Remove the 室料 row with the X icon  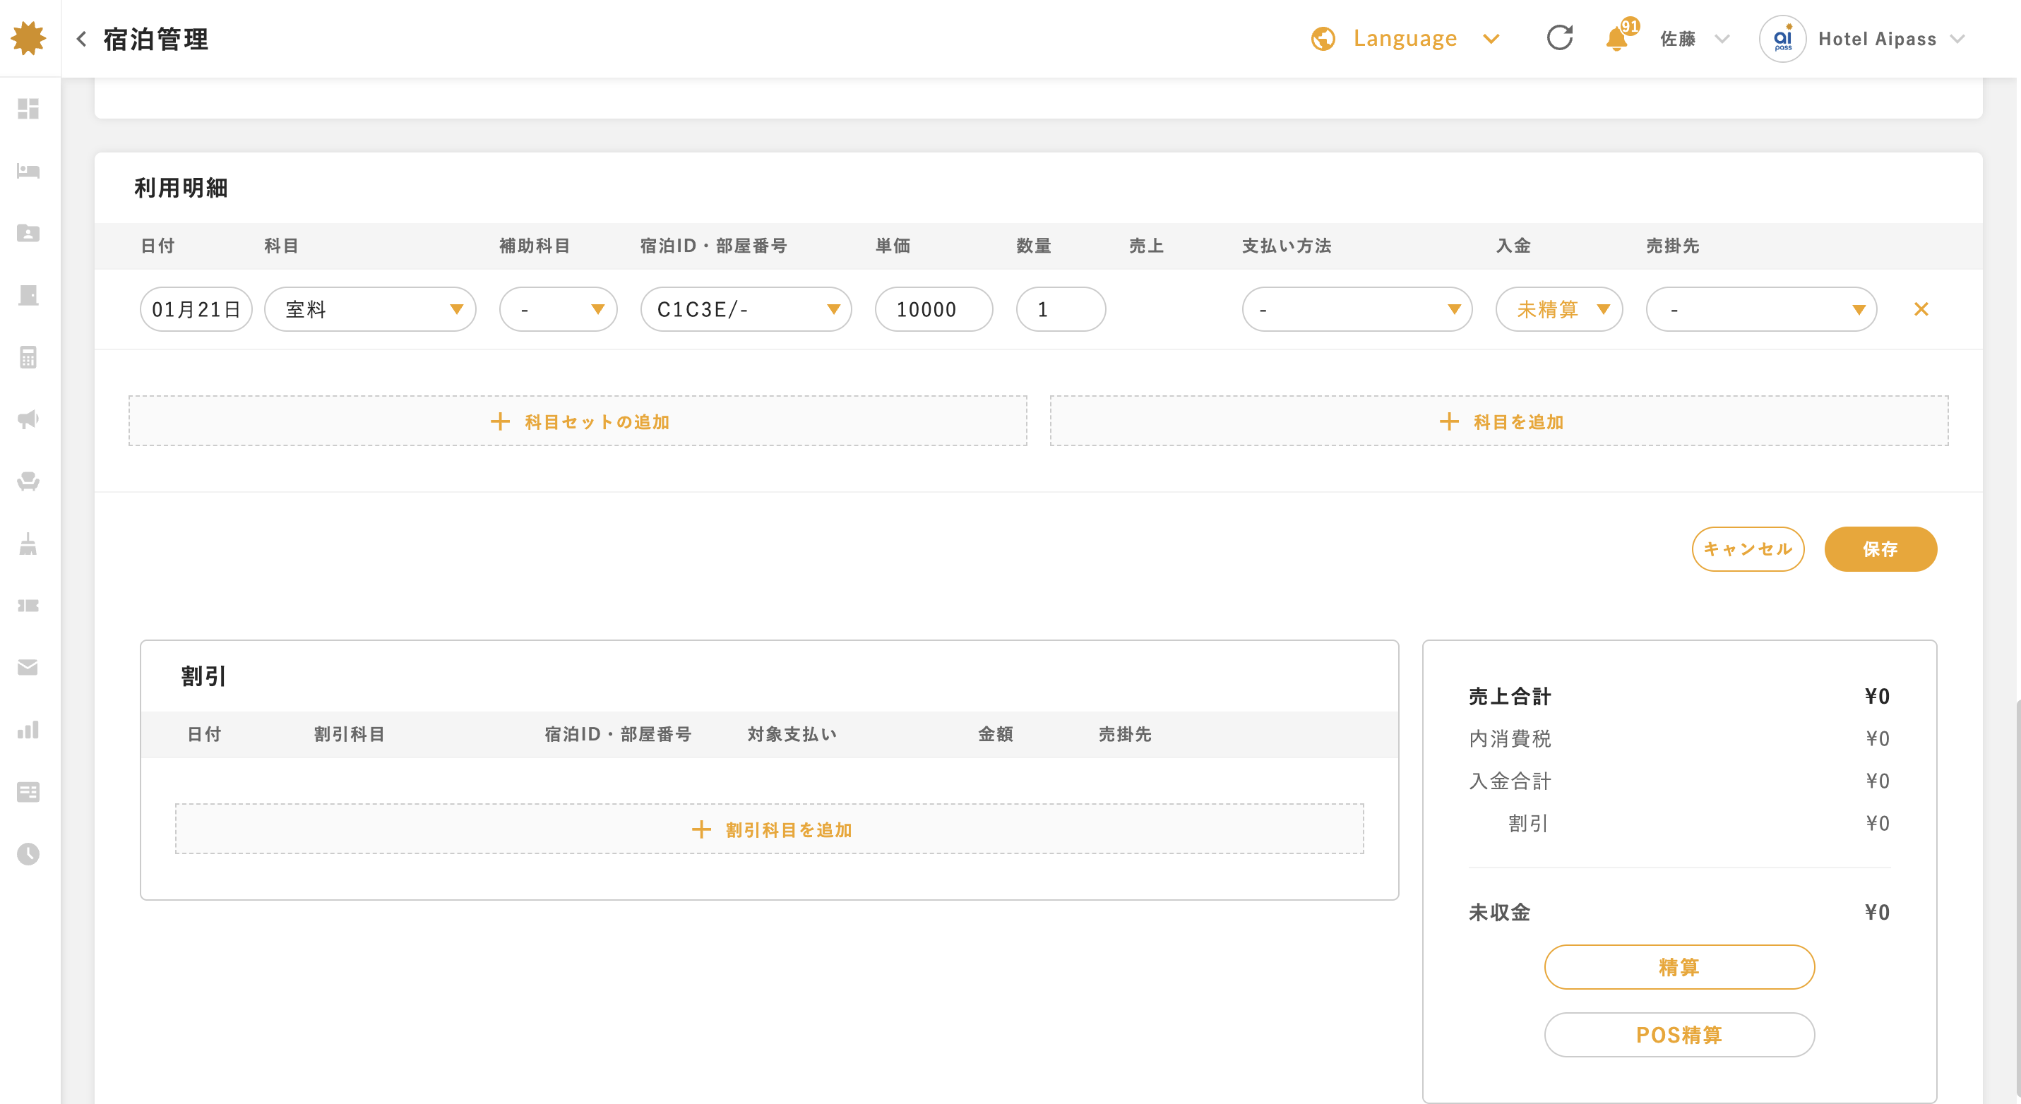coord(1921,309)
